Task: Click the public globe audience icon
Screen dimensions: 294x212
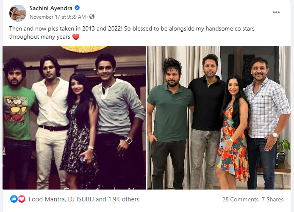Action: tap(92, 17)
